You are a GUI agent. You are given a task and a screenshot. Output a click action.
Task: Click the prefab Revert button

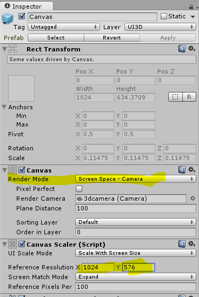click(112, 37)
